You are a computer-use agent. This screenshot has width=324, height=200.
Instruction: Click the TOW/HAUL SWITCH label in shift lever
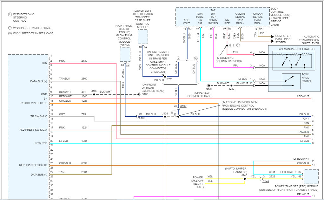[307, 78]
